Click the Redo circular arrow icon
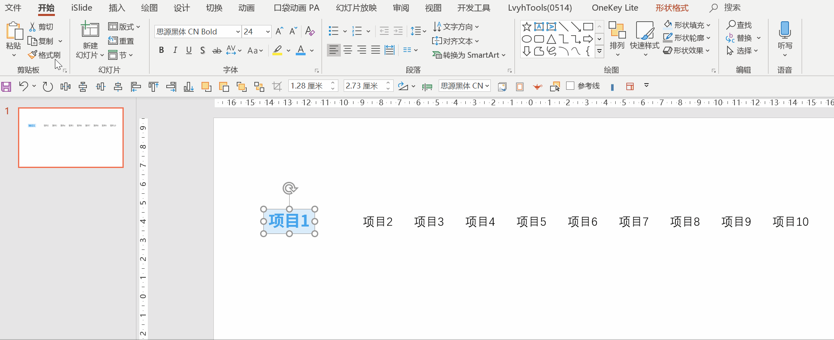The width and height of the screenshot is (834, 340). point(48,86)
